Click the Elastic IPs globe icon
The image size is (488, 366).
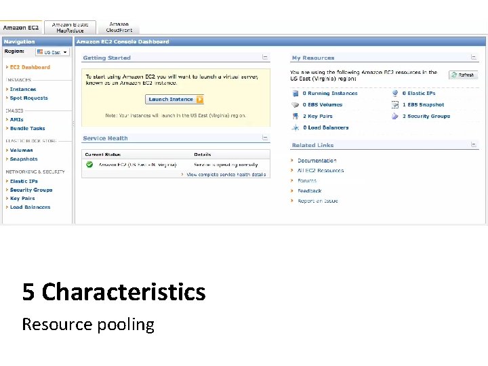[x=395, y=93]
